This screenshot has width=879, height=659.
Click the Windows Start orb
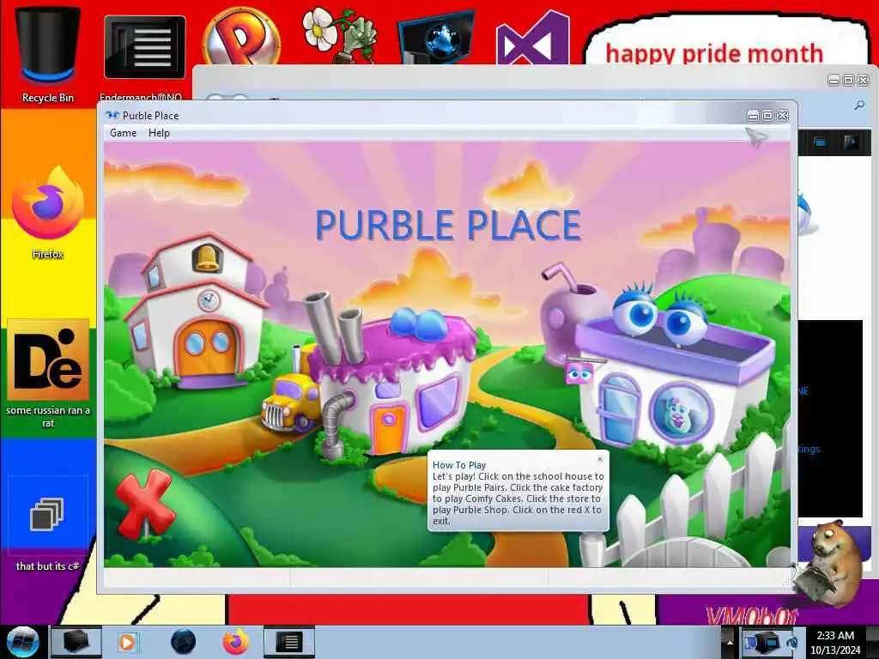(22, 642)
